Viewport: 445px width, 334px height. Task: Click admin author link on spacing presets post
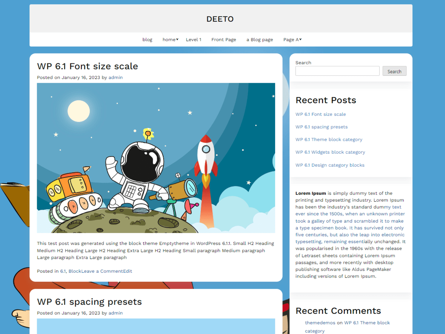(115, 313)
